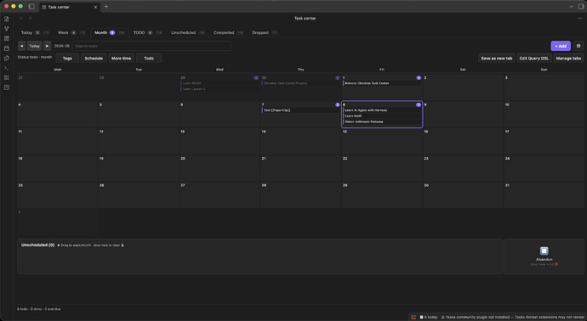Viewport: 587px width, 321px height.
Task: Click the Today navigation button
Action: (x=34, y=46)
